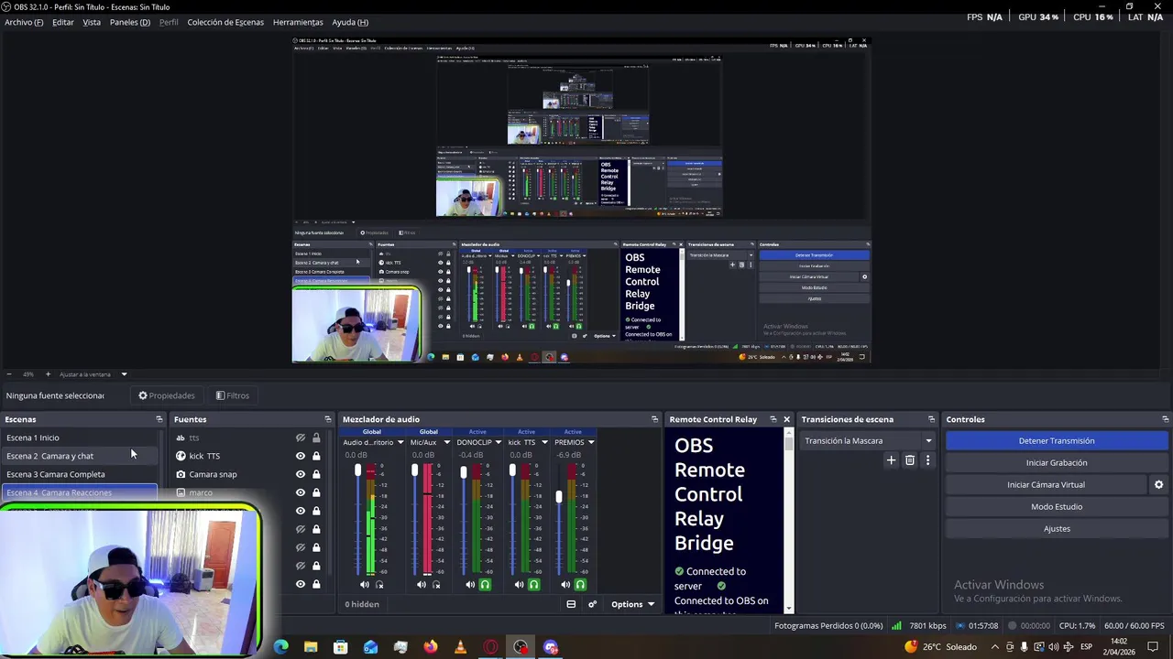Toggle PREMIOS audio monitoring headphone button

[x=580, y=585]
